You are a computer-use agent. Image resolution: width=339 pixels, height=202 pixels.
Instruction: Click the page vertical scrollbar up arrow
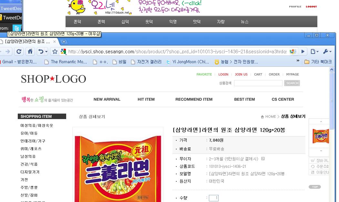tap(332, 70)
